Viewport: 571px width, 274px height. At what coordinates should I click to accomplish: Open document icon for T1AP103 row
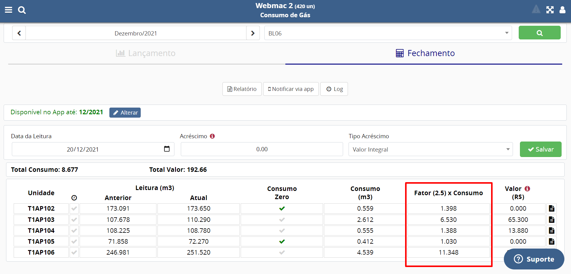click(552, 219)
